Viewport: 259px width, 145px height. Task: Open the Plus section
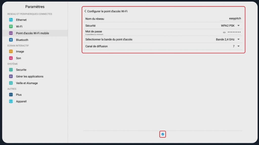[35, 95]
